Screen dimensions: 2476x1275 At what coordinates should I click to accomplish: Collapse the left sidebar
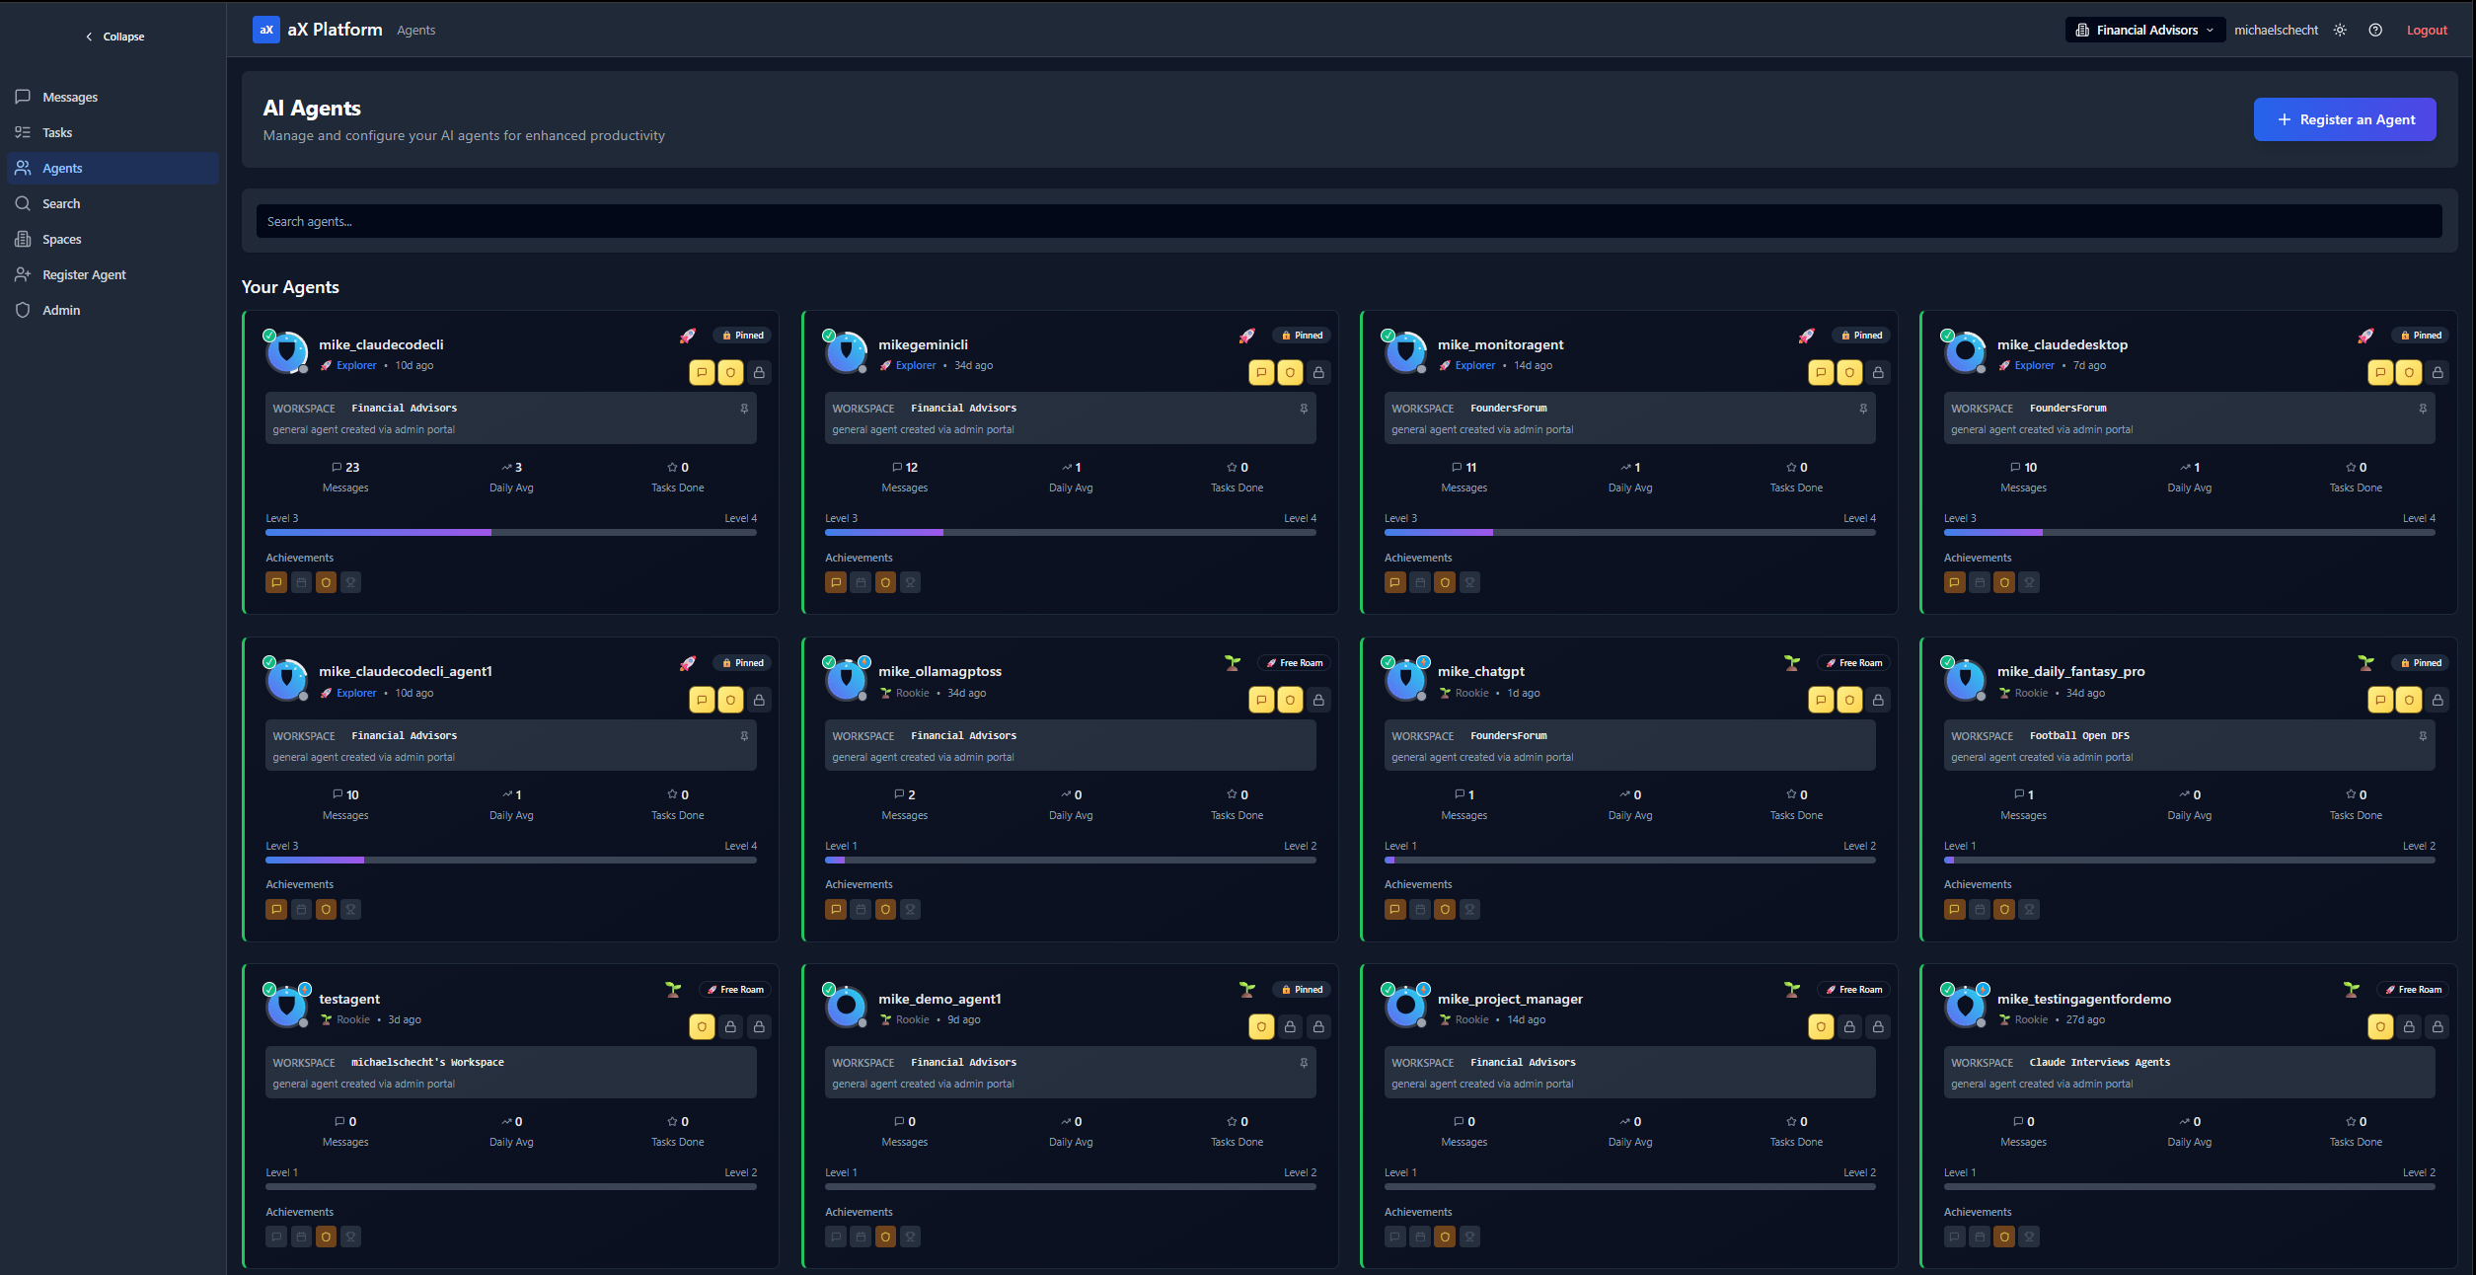pos(114,37)
